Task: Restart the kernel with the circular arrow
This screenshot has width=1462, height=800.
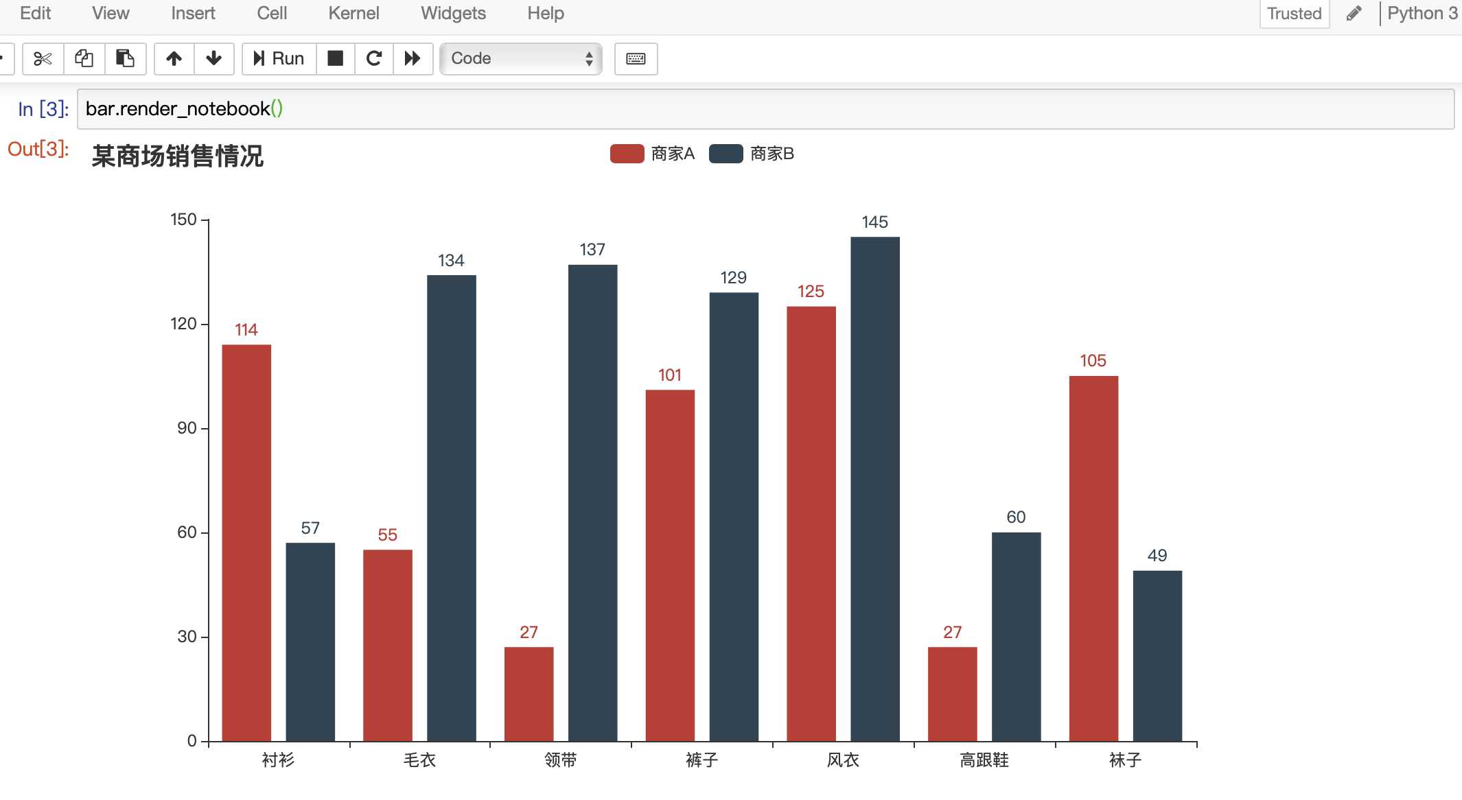Action: (x=374, y=58)
